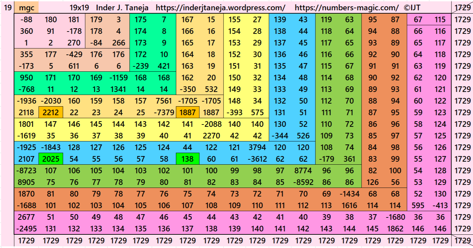Select the cell containing -1159
The height and width of the screenshot is (248, 473).
(118, 78)
